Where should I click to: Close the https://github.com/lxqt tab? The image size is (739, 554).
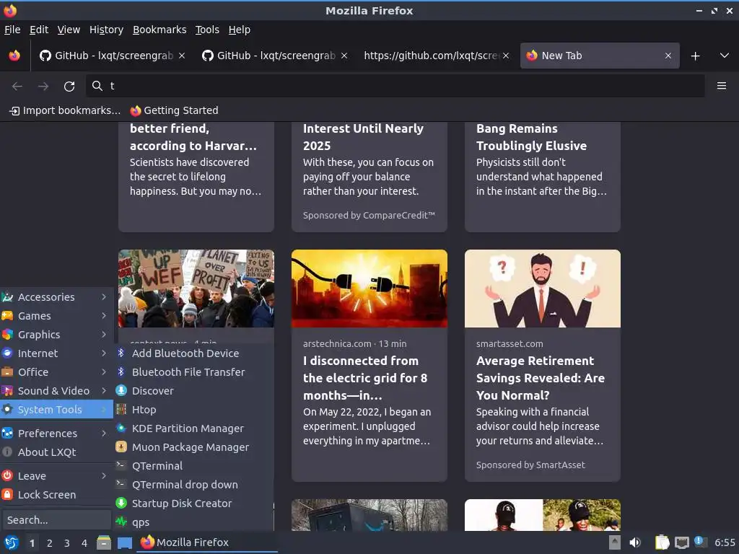pyautogui.click(x=506, y=56)
